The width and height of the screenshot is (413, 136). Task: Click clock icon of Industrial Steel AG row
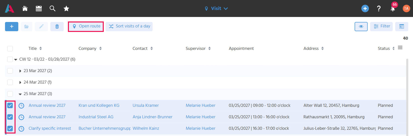[x=22, y=117]
